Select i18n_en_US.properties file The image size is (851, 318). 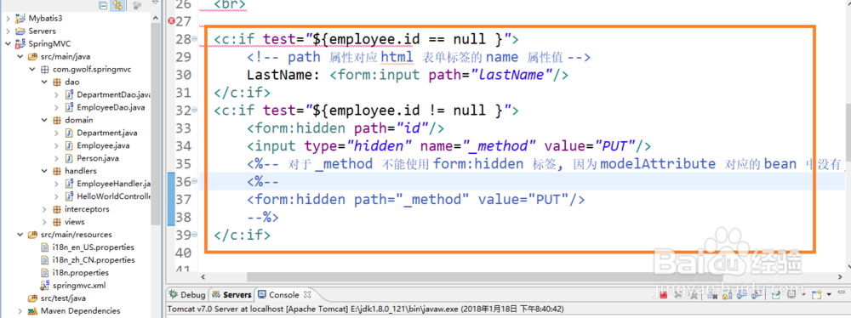94,247
